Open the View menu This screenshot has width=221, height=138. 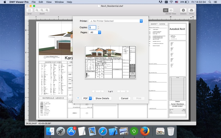49,2
